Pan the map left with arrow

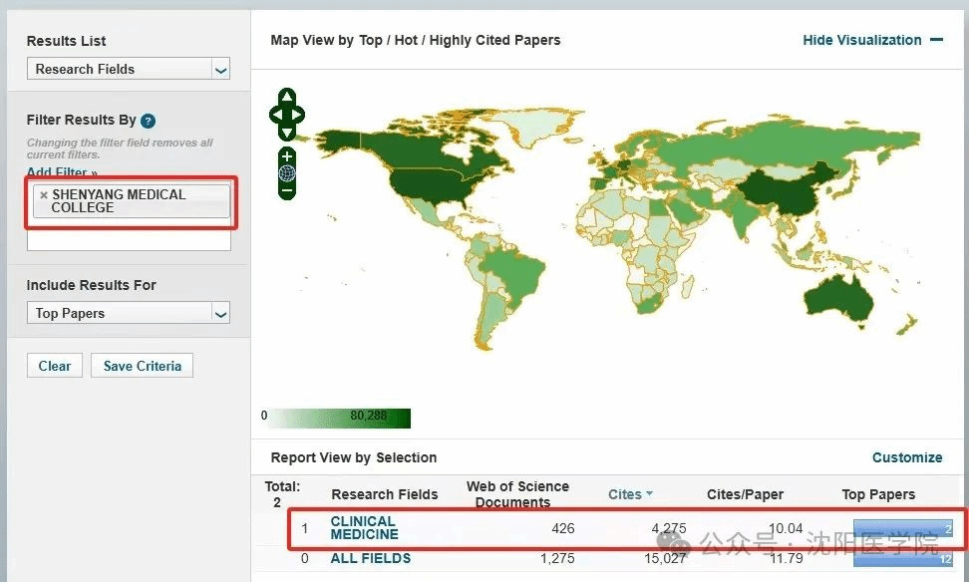pos(274,115)
